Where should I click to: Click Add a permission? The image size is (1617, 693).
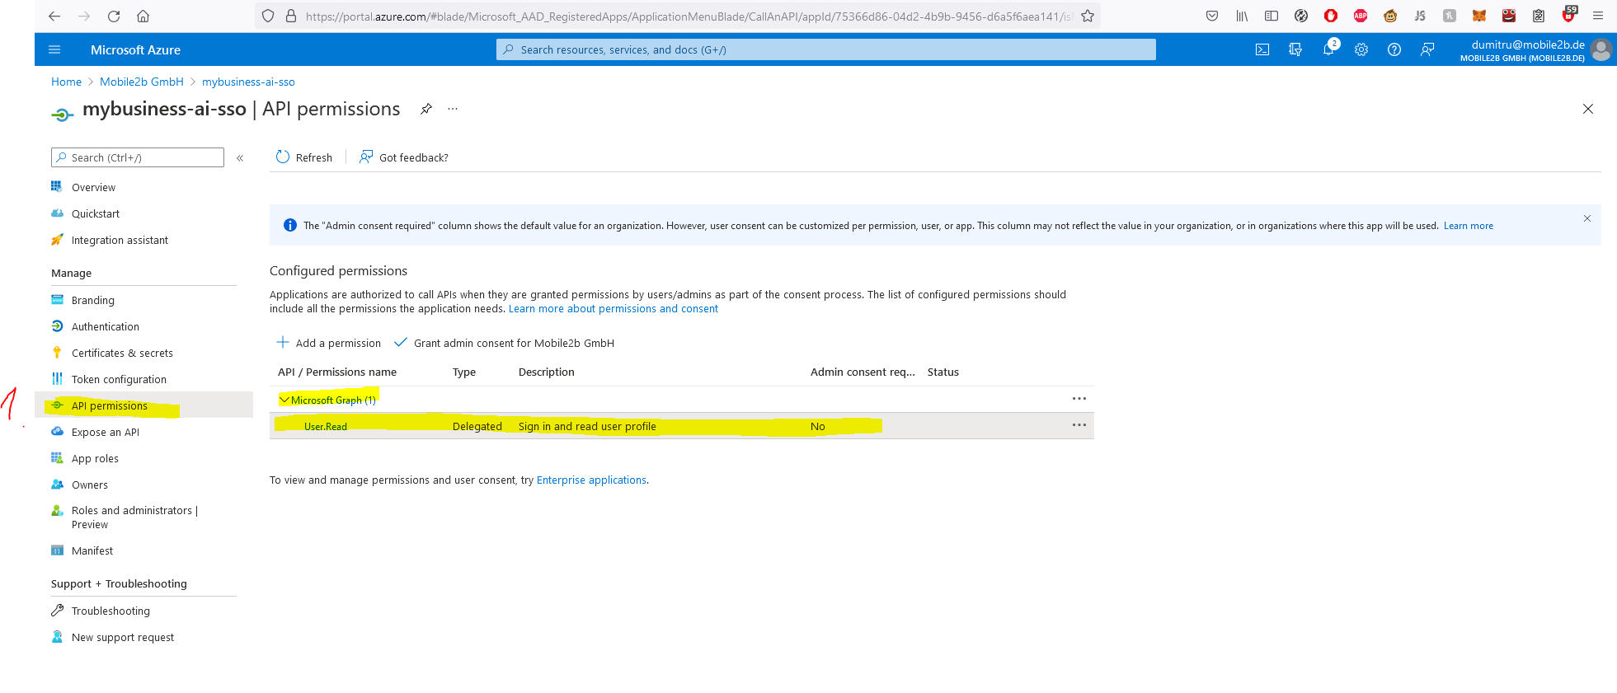[329, 343]
